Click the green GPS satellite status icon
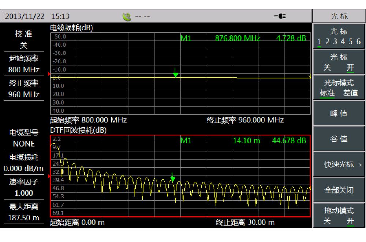This screenshot has width=366, height=242. click(x=127, y=17)
